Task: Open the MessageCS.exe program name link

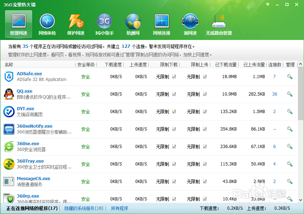Action: (x=33, y=178)
